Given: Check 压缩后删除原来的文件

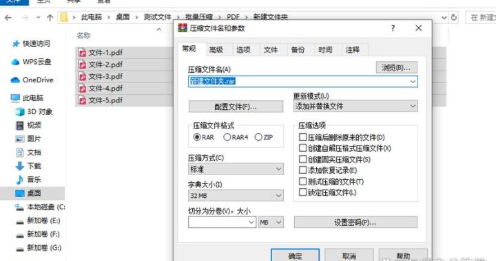Looking at the screenshot, I should click(302, 137).
